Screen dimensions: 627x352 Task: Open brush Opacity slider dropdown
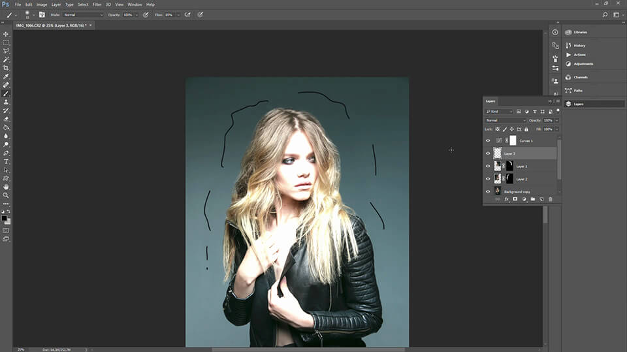coord(137,15)
